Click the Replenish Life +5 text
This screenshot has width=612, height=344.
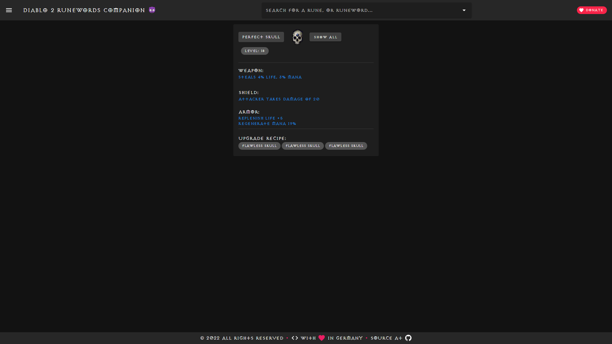click(x=260, y=118)
